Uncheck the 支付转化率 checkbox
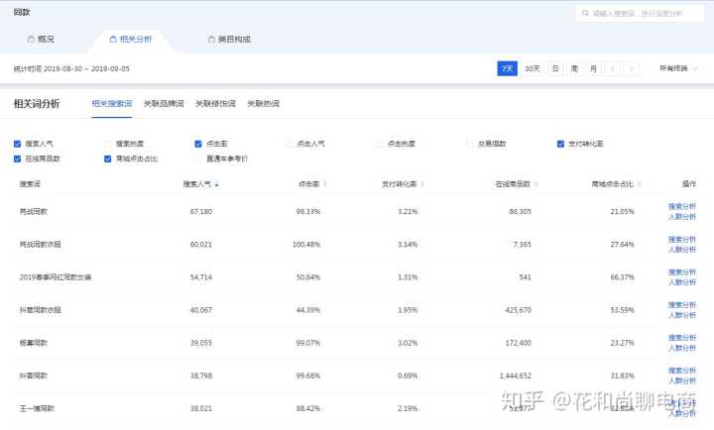The width and height of the screenshot is (714, 430). pyautogui.click(x=560, y=144)
